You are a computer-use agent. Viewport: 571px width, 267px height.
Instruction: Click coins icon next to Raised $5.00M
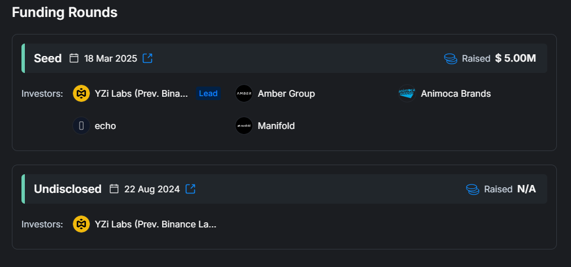tap(450, 58)
